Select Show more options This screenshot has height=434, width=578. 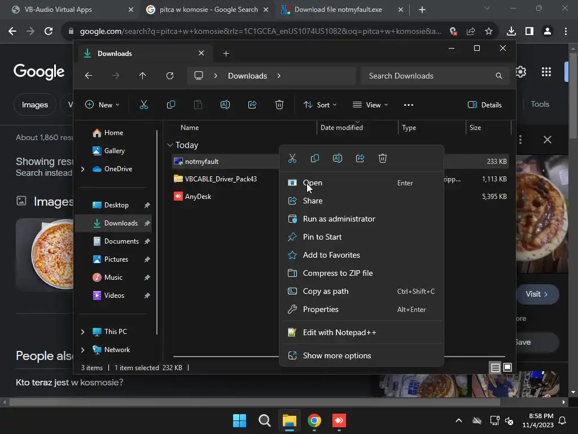pyautogui.click(x=361, y=356)
